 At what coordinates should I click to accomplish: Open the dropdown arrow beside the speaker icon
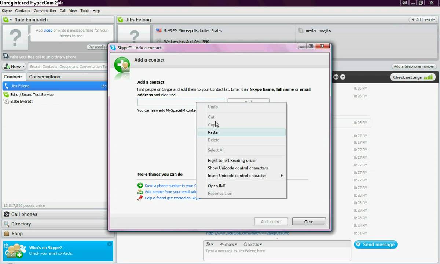tap(343, 77)
